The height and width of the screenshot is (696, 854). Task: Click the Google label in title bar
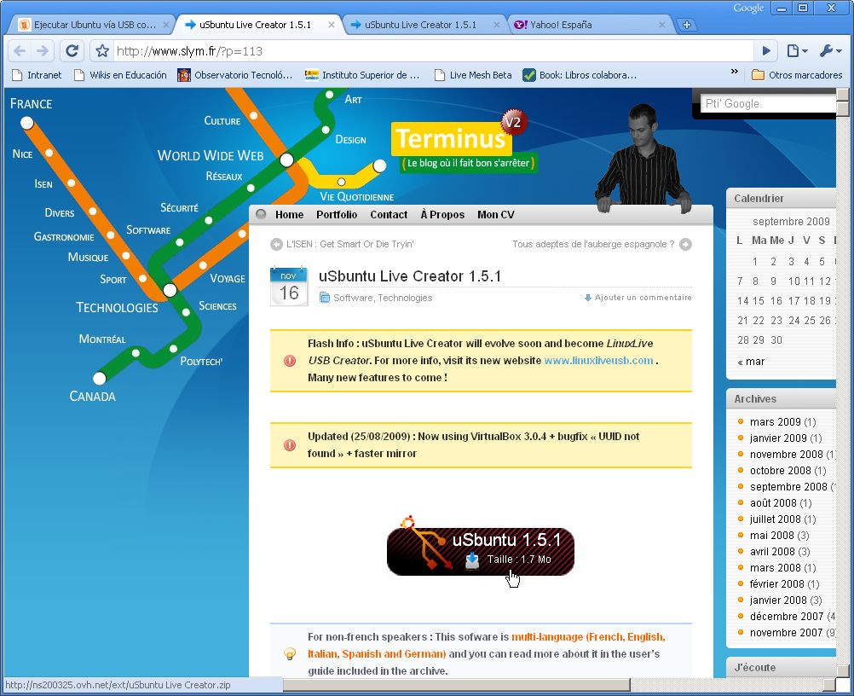tap(748, 9)
